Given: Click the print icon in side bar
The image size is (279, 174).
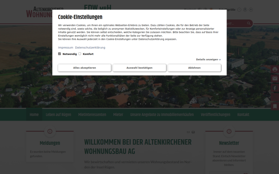Looking at the screenshot, I should pyautogui.click(x=275, y=69).
